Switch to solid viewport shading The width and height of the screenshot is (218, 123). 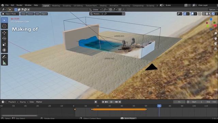(x=207, y=14)
